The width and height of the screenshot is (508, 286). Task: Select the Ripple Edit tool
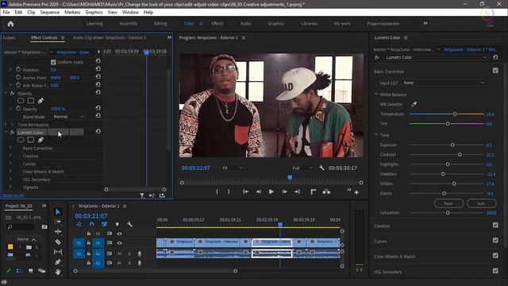click(x=58, y=231)
